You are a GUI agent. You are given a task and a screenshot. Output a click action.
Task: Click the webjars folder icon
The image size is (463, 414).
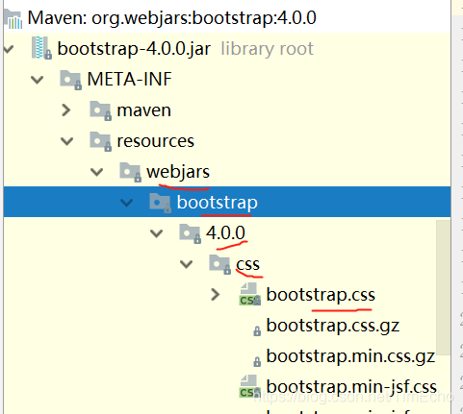[131, 172]
